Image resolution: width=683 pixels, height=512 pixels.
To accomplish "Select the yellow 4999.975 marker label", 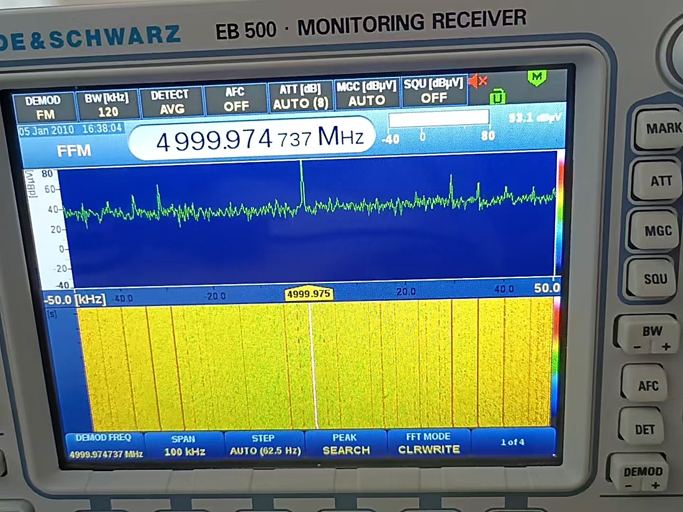I will (309, 294).
